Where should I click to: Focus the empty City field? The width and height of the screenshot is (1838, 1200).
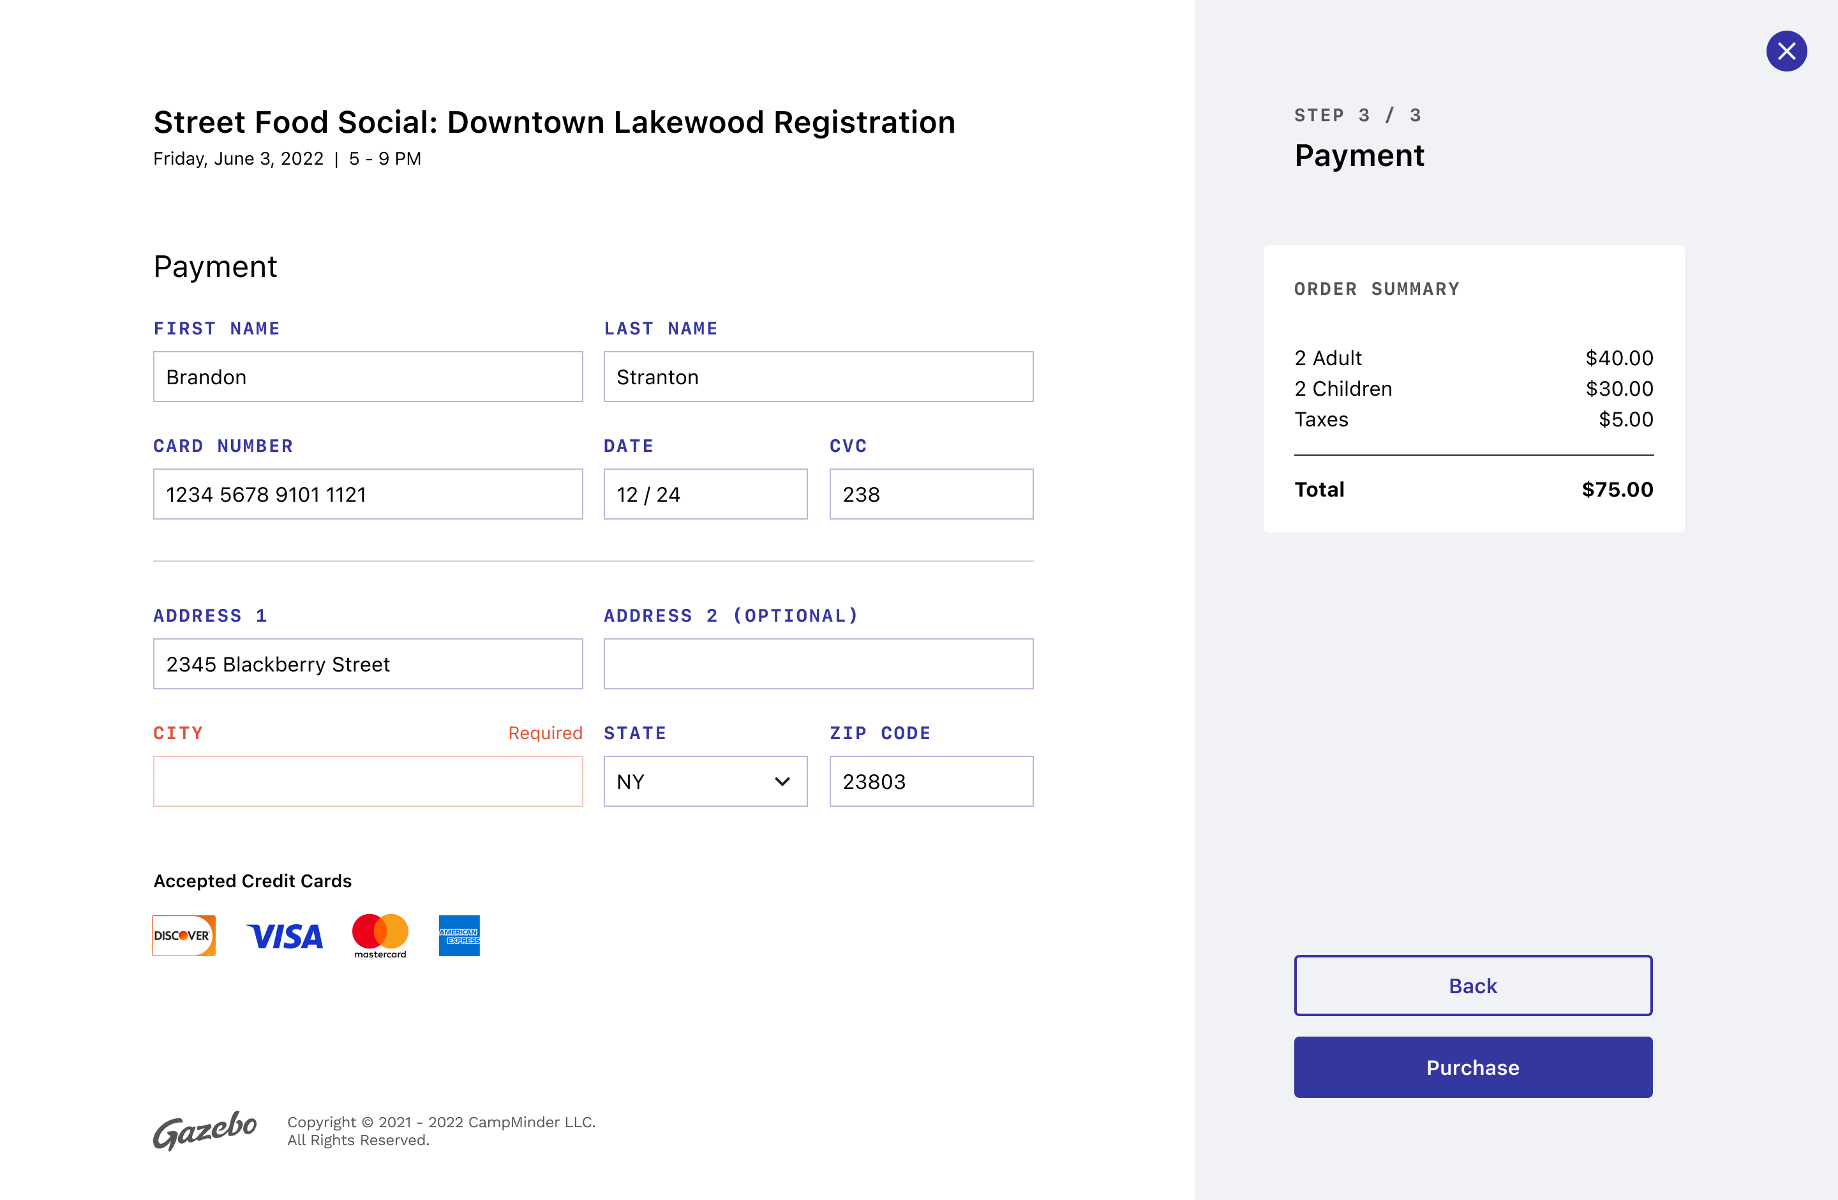click(368, 781)
